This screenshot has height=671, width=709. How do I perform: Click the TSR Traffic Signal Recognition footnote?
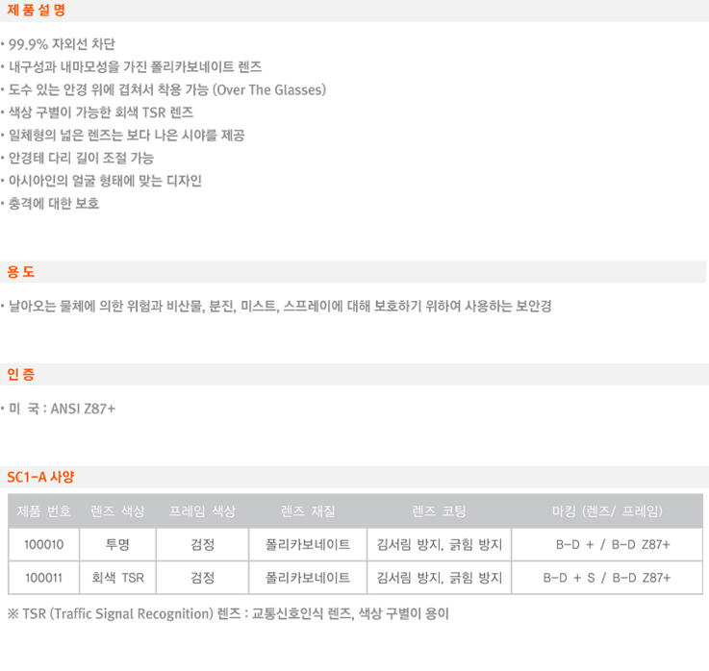[228, 613]
